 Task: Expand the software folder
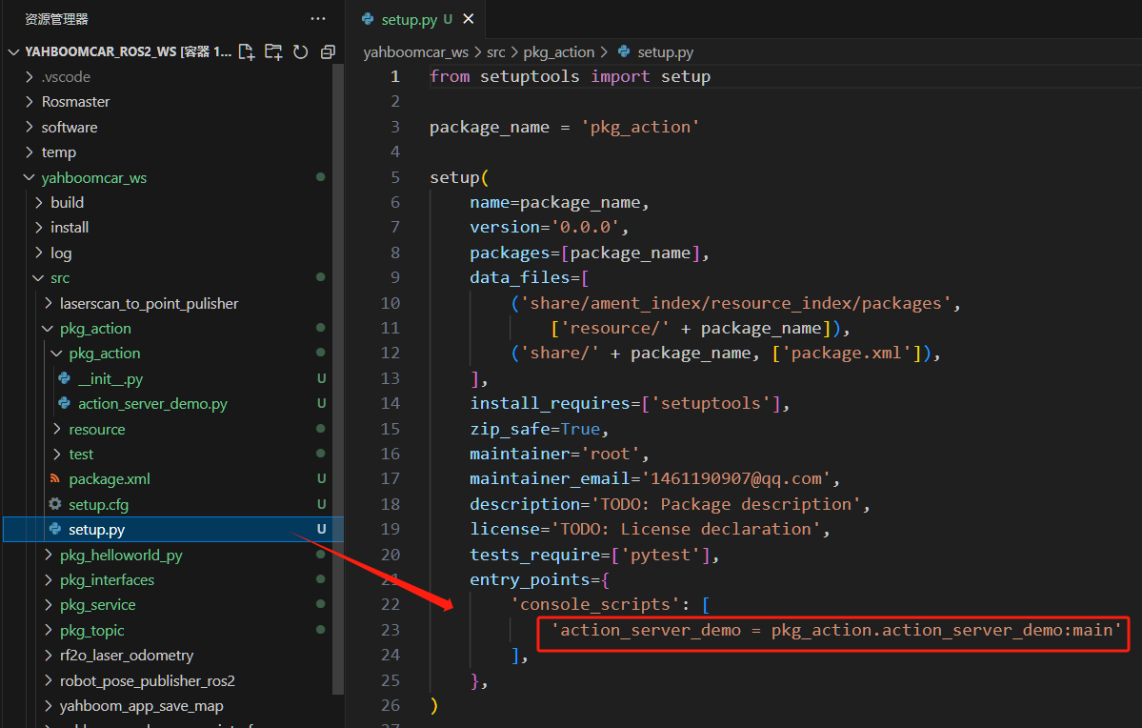[30, 127]
